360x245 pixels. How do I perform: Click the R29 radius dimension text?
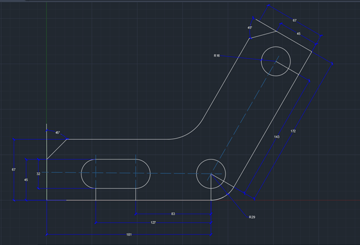tap(252, 217)
